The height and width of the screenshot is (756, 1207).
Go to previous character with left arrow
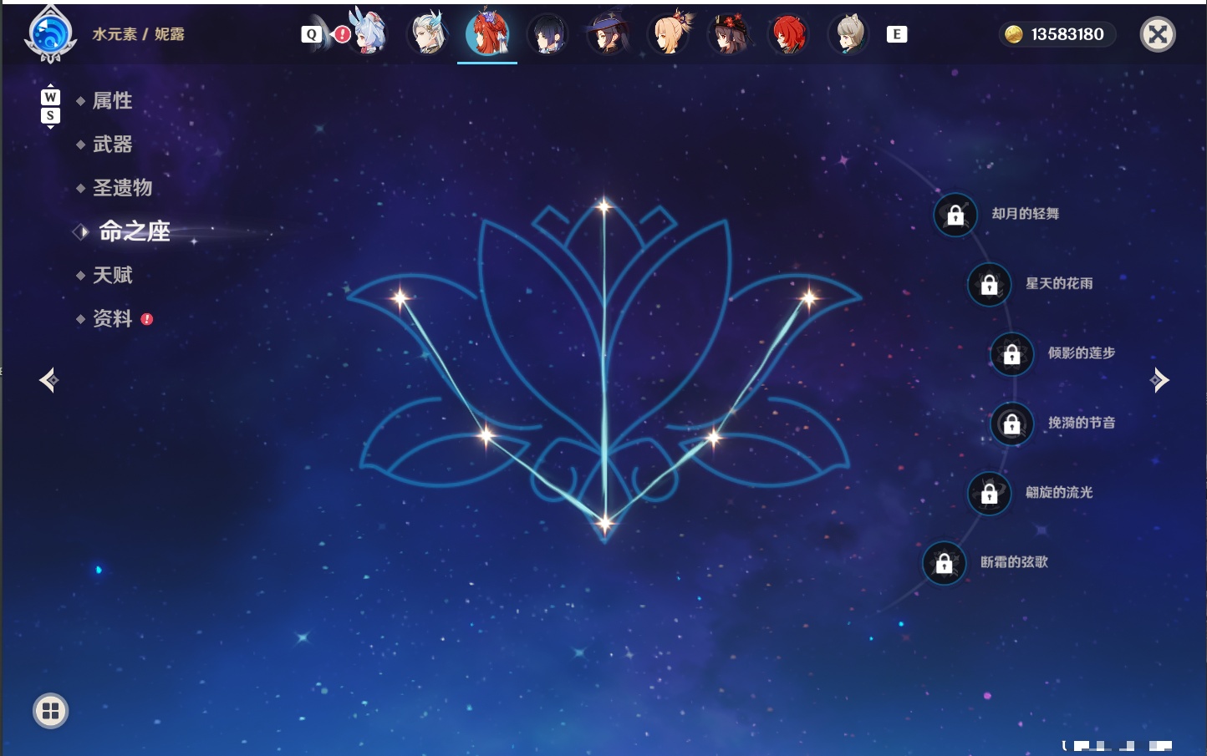pos(48,380)
